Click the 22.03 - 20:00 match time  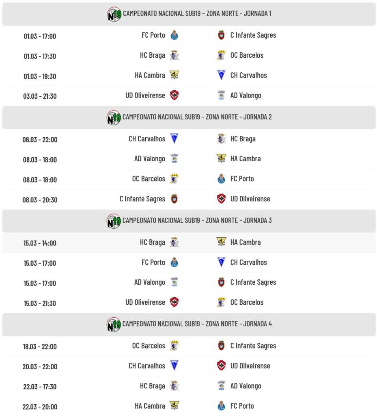(x=40, y=407)
